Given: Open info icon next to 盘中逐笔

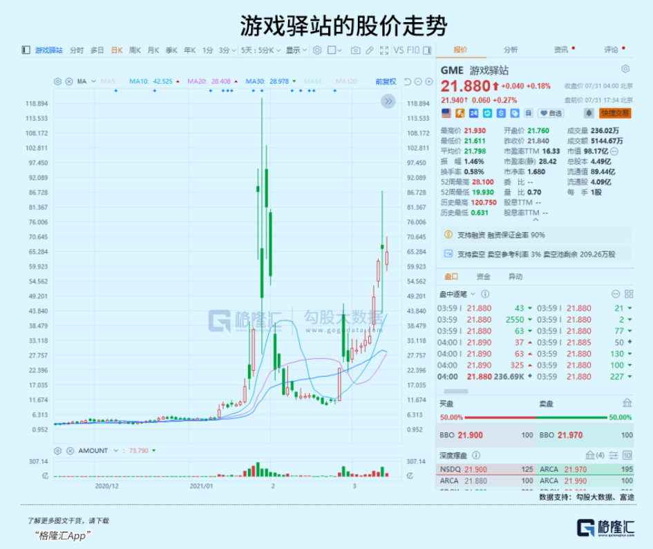Looking at the screenshot, I should coord(485,294).
